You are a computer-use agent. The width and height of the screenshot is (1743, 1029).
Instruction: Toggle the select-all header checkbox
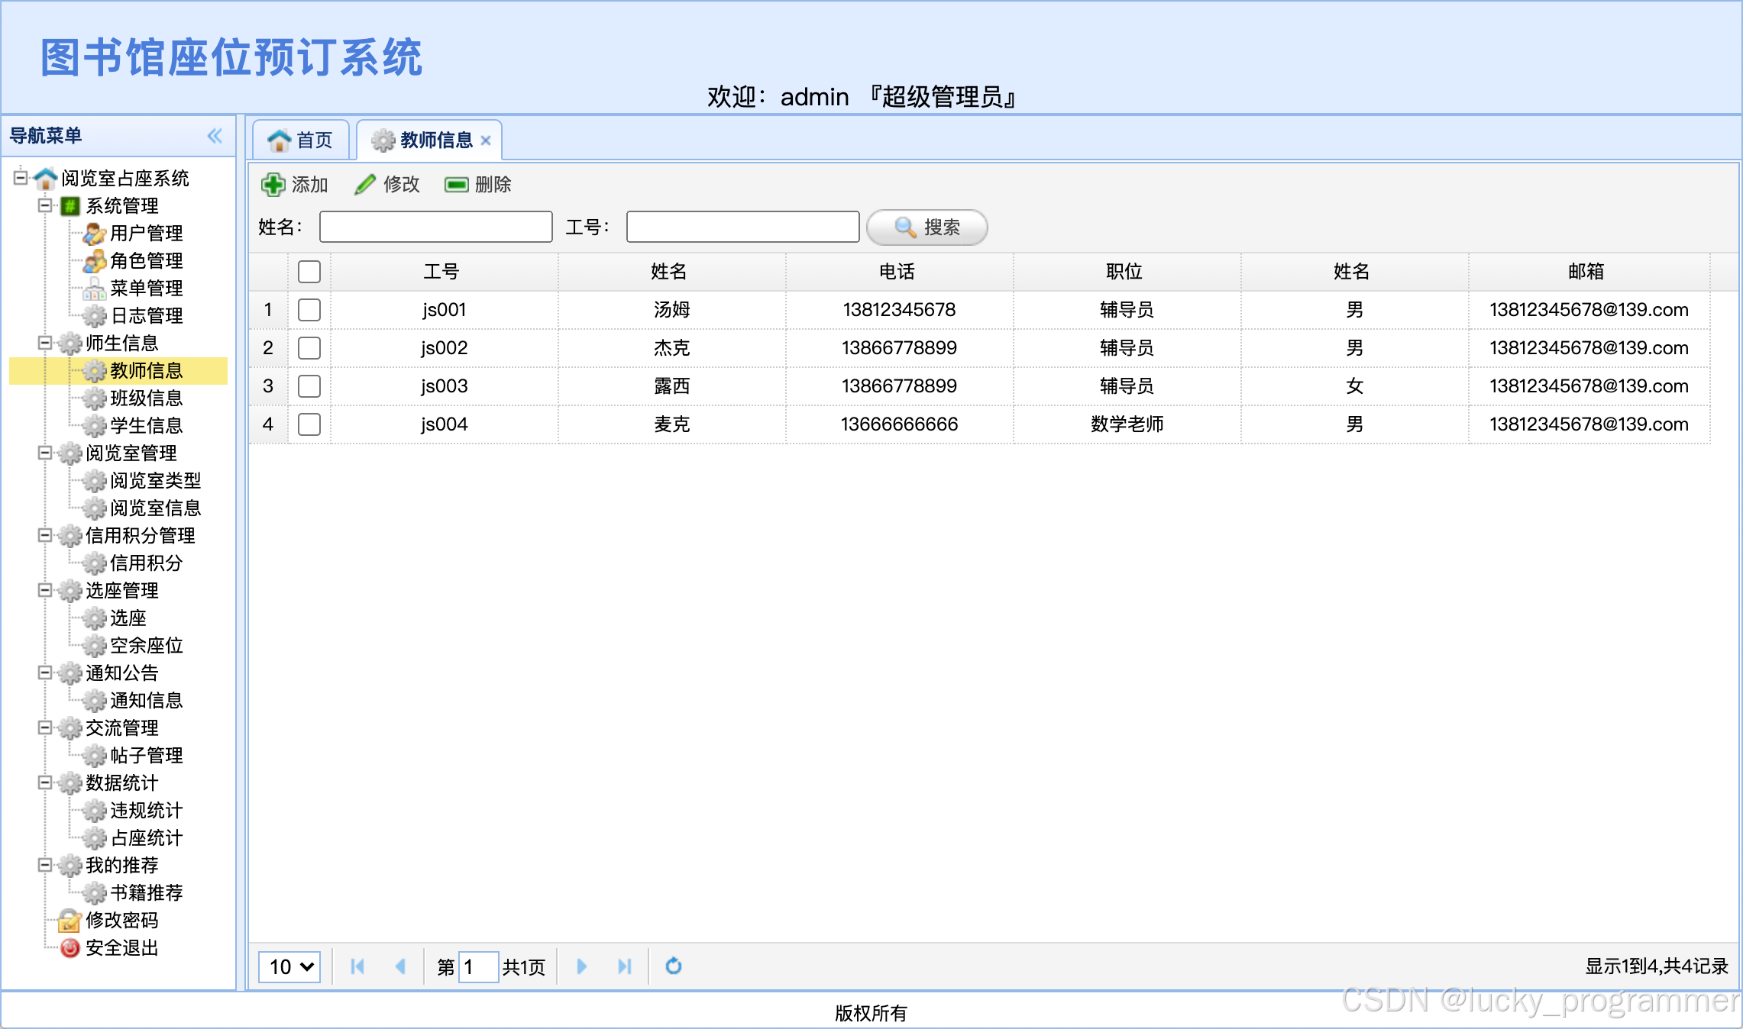click(309, 272)
